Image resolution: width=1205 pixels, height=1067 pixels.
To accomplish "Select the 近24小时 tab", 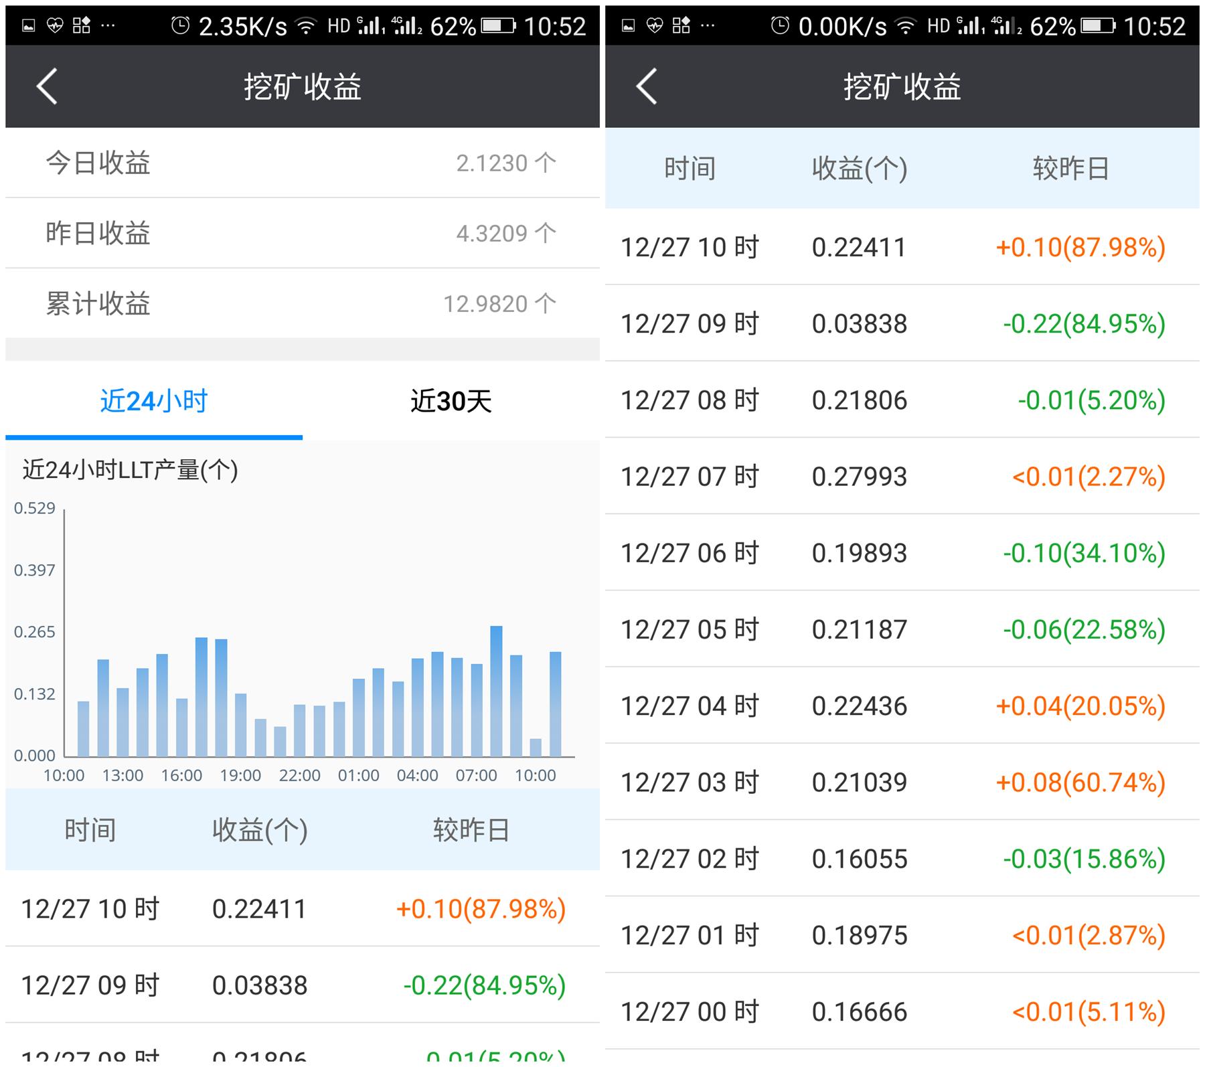I will point(154,401).
